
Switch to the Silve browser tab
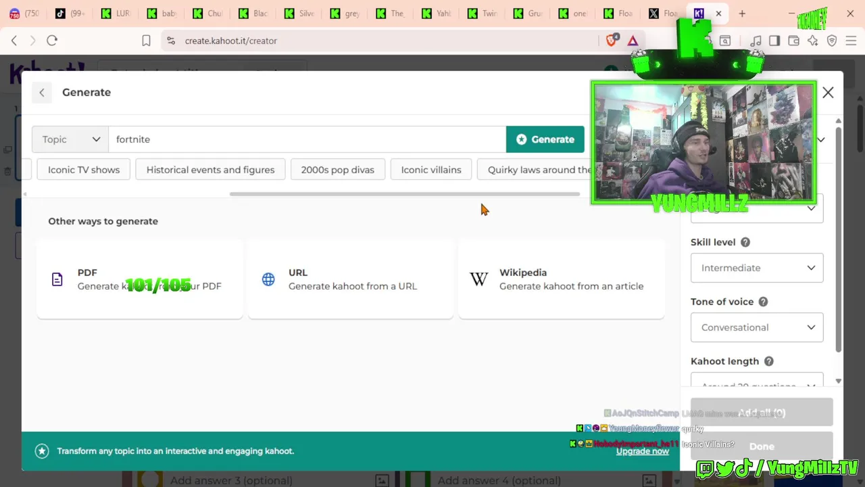(300, 14)
